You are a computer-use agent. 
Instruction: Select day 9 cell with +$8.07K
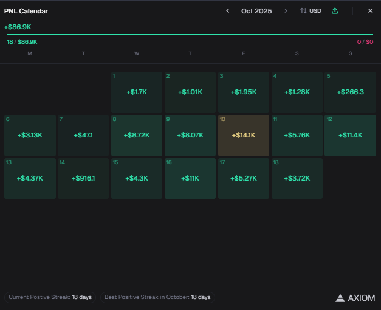190,136
